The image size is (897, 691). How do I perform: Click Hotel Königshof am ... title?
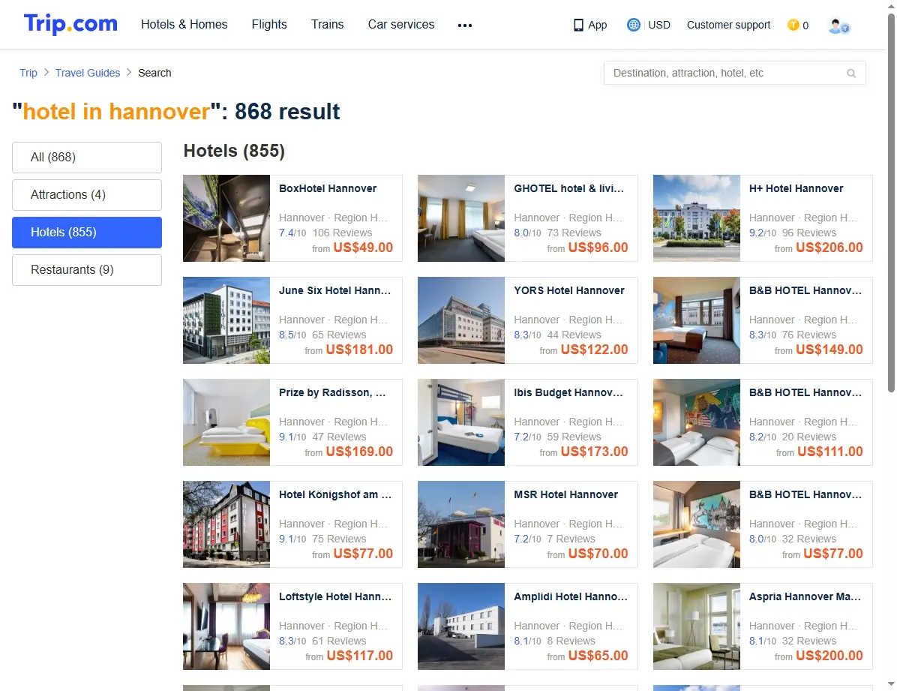335,494
